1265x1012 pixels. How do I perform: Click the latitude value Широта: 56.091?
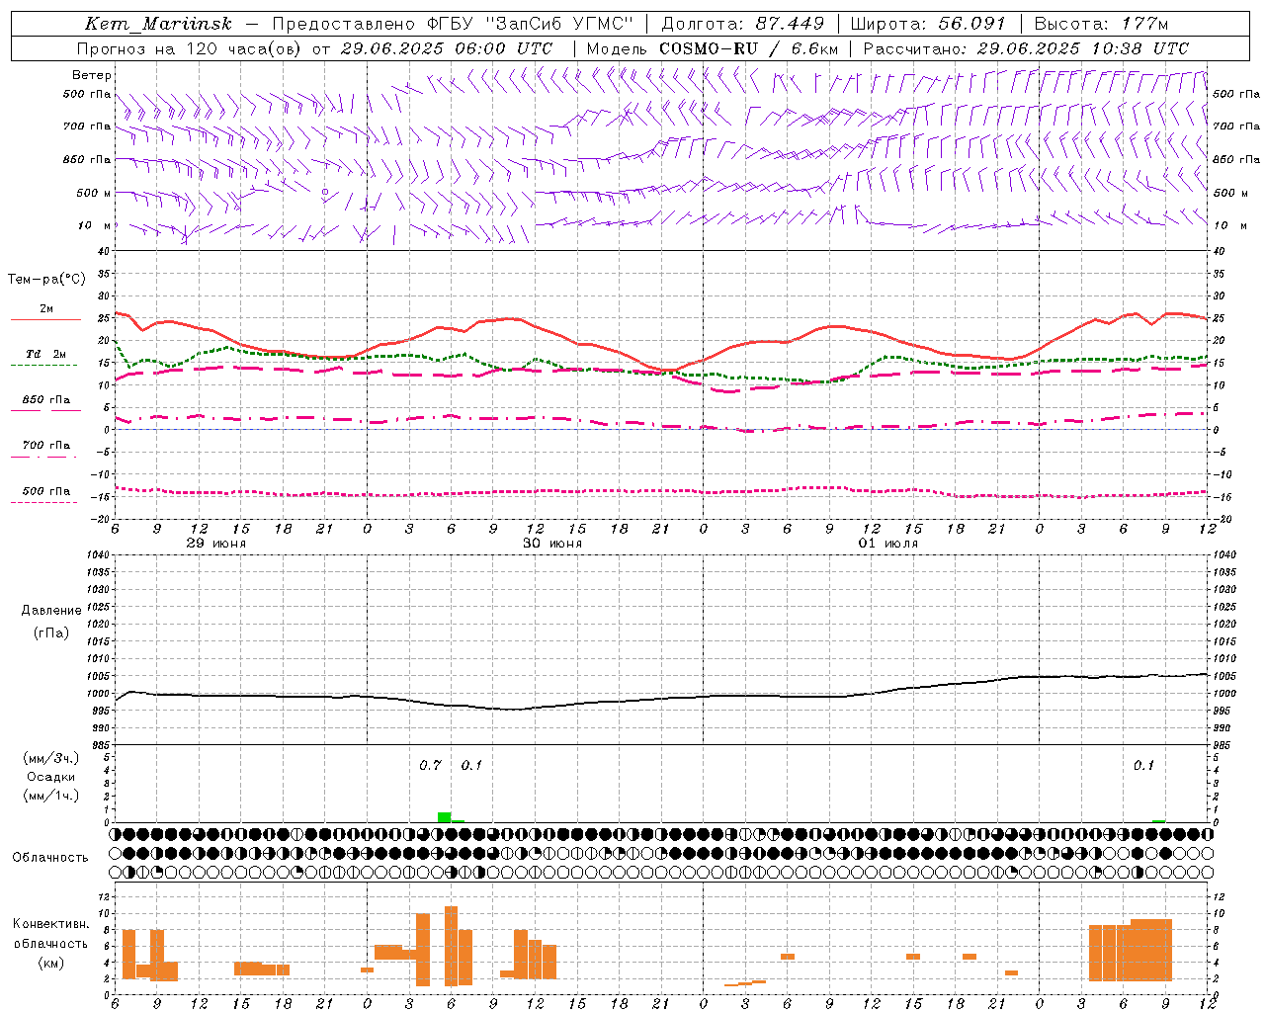pos(928,24)
